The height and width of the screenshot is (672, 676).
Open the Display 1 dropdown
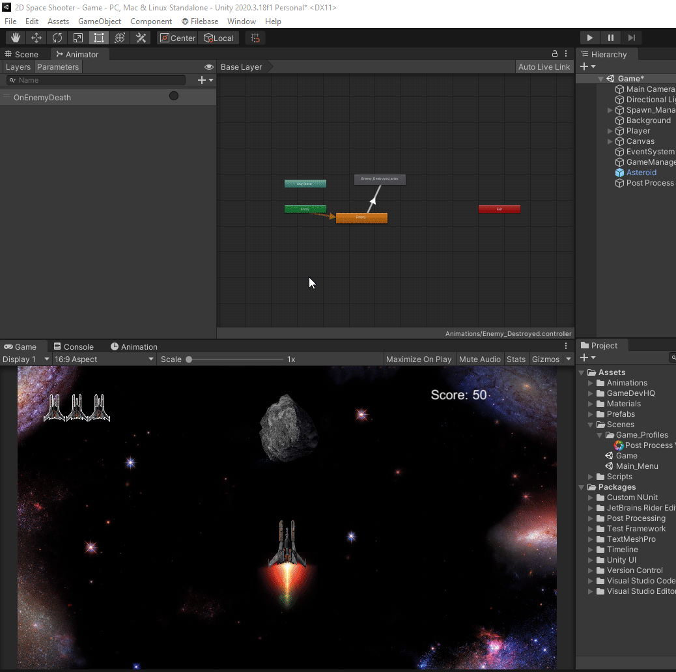pos(26,359)
